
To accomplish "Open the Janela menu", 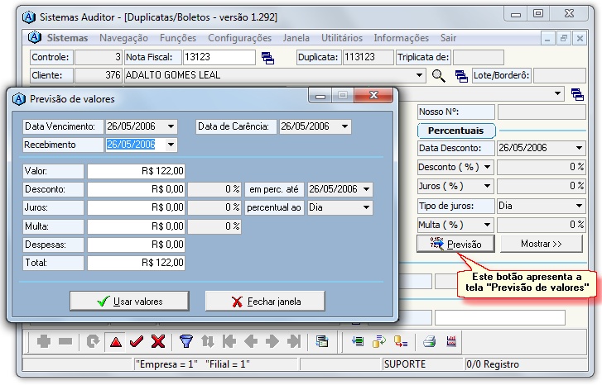I will point(296,38).
